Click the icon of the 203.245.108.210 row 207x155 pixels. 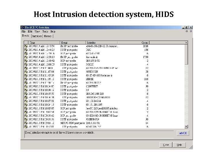(x=26, y=94)
